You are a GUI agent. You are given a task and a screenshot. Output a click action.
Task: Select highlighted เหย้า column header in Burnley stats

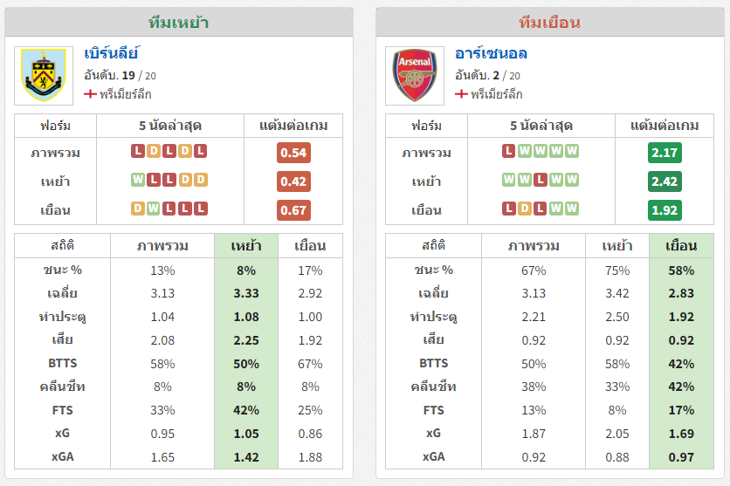[246, 245]
